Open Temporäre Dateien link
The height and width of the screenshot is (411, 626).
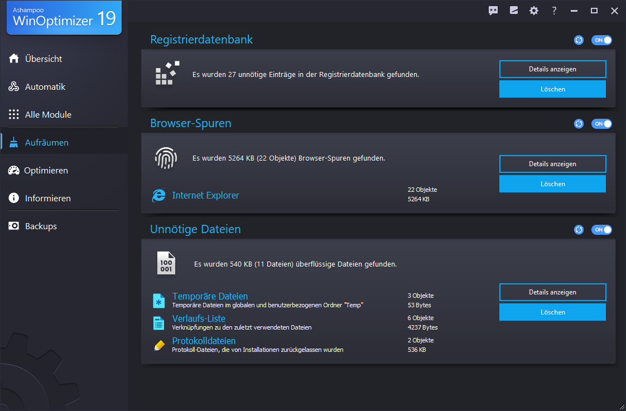pos(210,296)
